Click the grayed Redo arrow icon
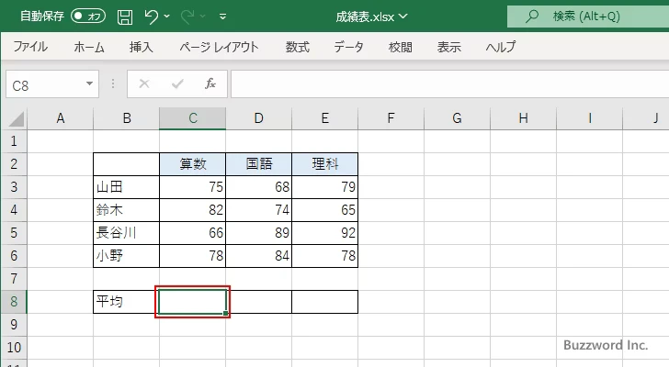Image resolution: width=669 pixels, height=367 pixels. [187, 17]
